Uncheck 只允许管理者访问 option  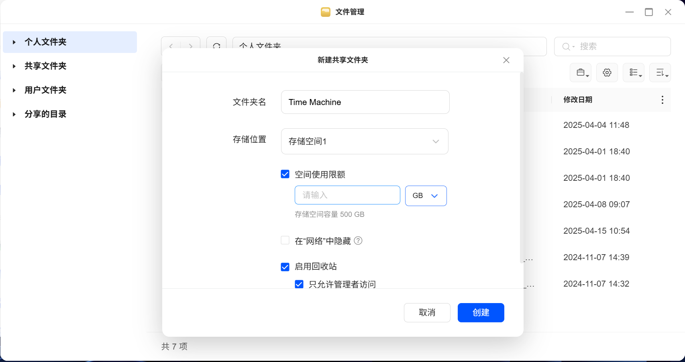[x=299, y=284]
